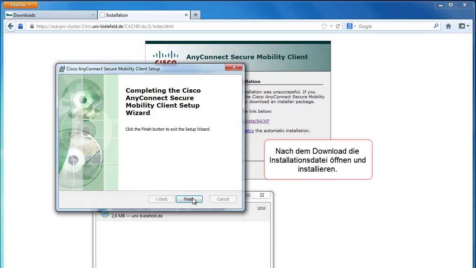The height and width of the screenshot is (268, 476).
Task: Click the AnyConnect Secure Mobility Client heading
Action: tap(247, 57)
